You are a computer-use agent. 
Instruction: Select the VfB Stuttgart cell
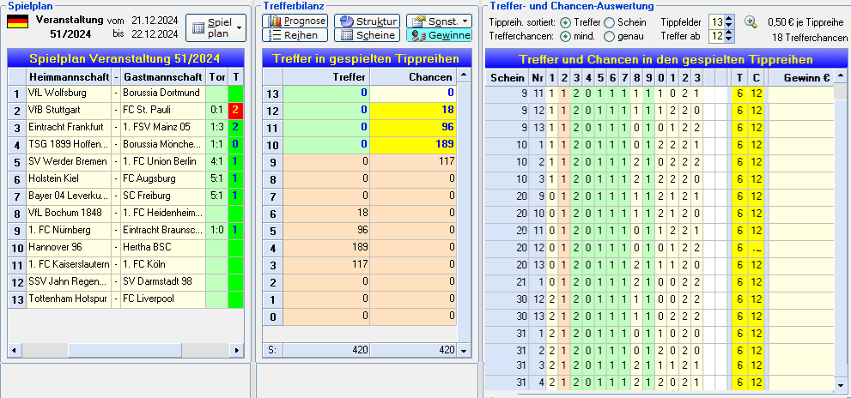coord(69,110)
